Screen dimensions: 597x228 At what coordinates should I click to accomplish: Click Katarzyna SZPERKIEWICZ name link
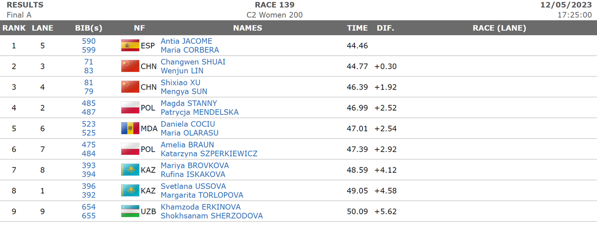[x=209, y=154]
